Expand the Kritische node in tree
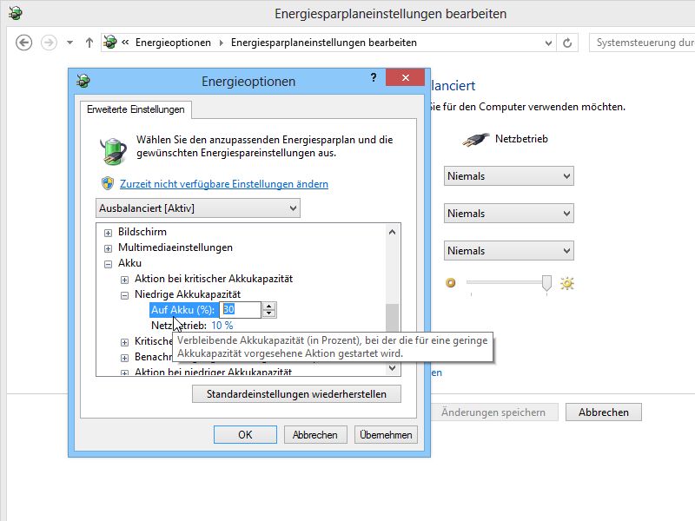 click(x=124, y=342)
